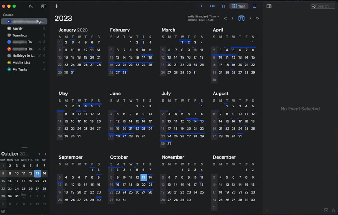The width and height of the screenshot is (338, 215).
Task: Click 31 in mini October calendar
Action: [17, 196]
